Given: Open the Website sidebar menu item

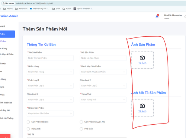Looking at the screenshot, I should pyautogui.click(x=6, y=103).
